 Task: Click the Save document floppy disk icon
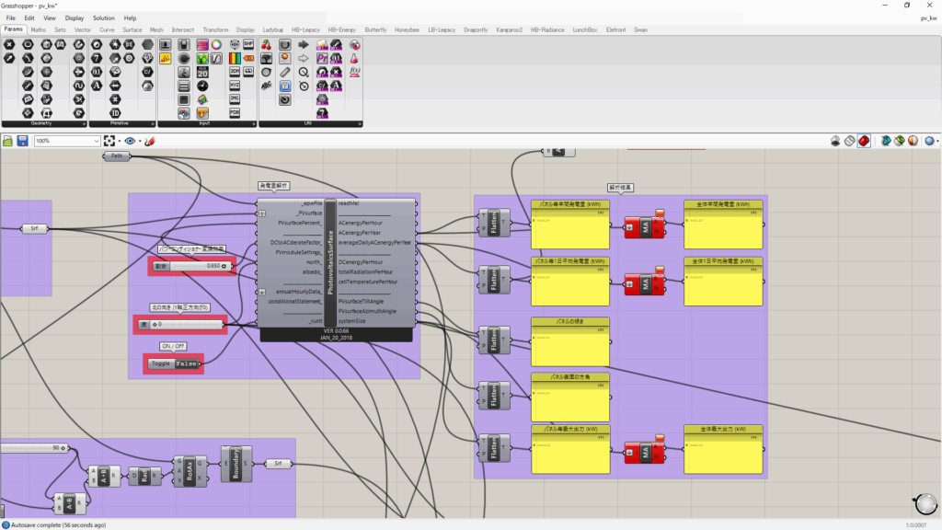pos(22,141)
